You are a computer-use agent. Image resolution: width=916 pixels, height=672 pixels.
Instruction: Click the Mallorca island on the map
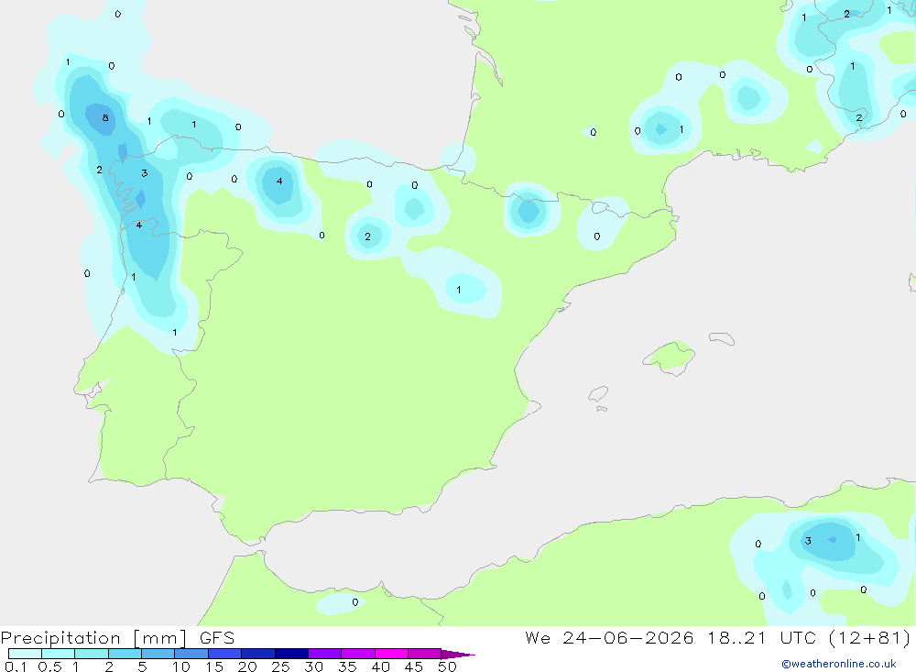tap(670, 357)
